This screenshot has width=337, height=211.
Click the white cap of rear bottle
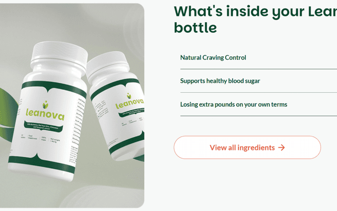107,65
